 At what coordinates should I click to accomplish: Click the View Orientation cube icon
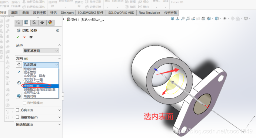tap(172, 18)
